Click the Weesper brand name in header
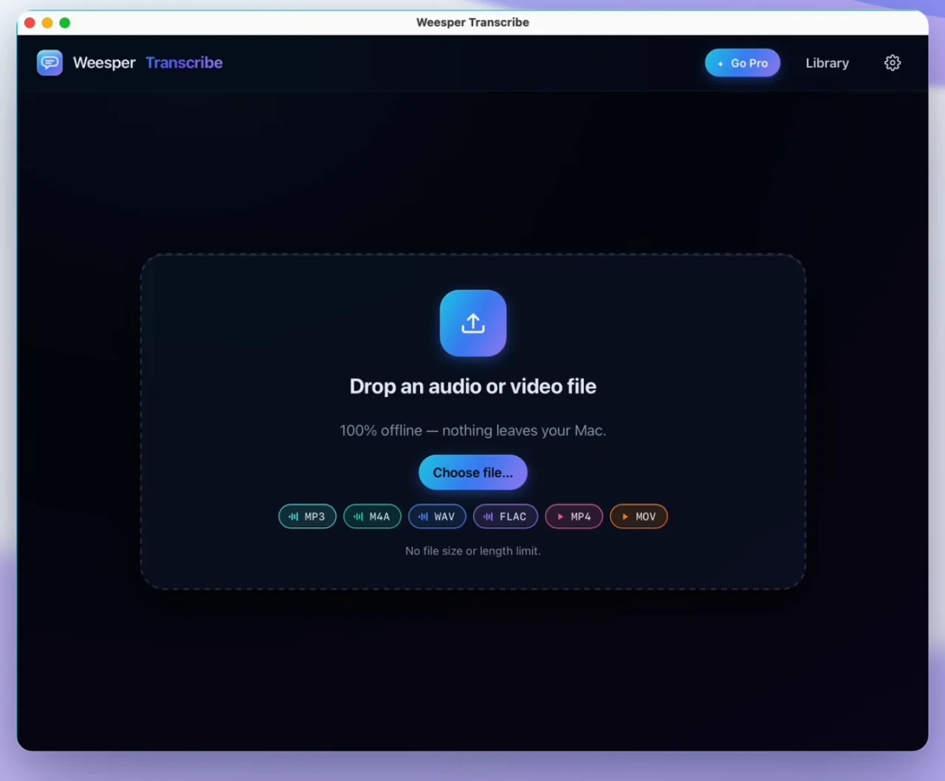 click(x=104, y=63)
